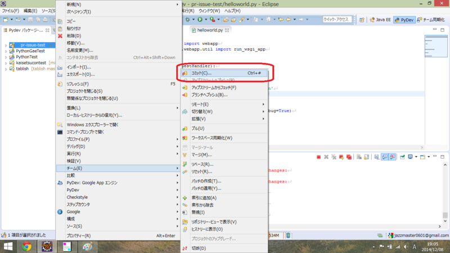Choose プロジェクトを閉じる(S)
The width and height of the screenshot is (450, 253).
(118, 91)
